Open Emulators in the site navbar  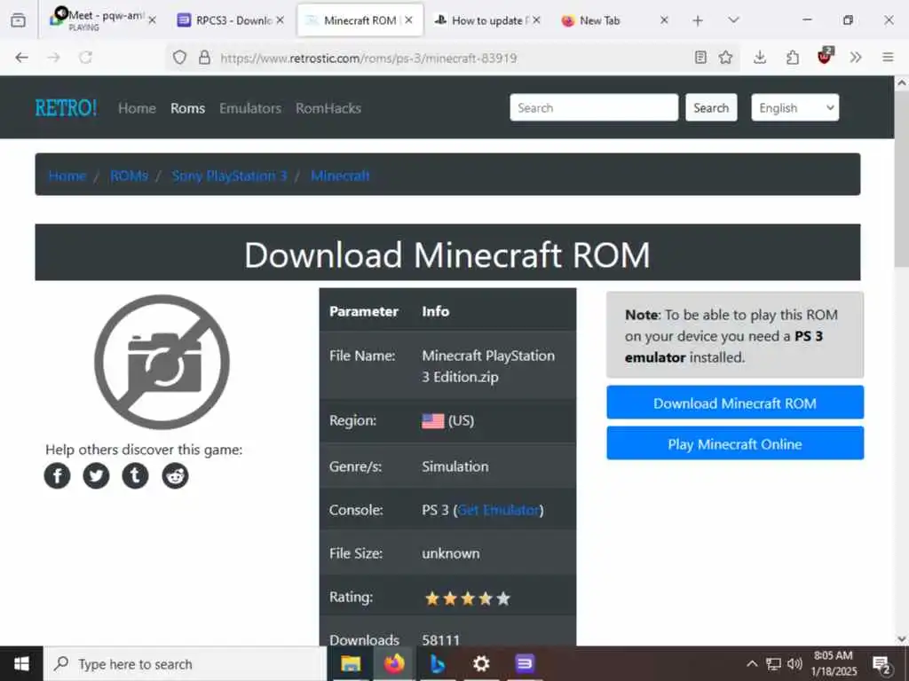point(250,108)
